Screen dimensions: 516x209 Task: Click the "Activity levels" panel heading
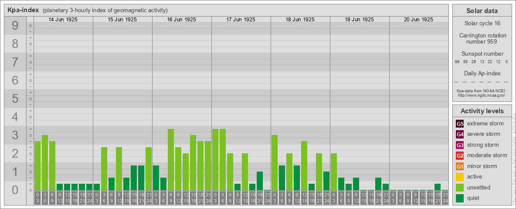[482, 111]
